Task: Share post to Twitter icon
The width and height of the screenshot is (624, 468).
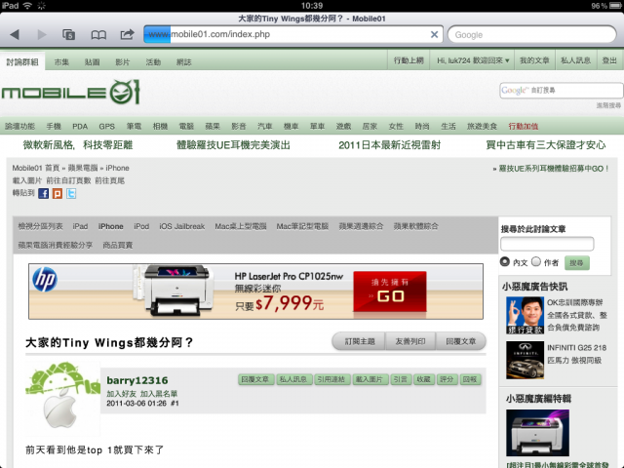Action: 71,194
